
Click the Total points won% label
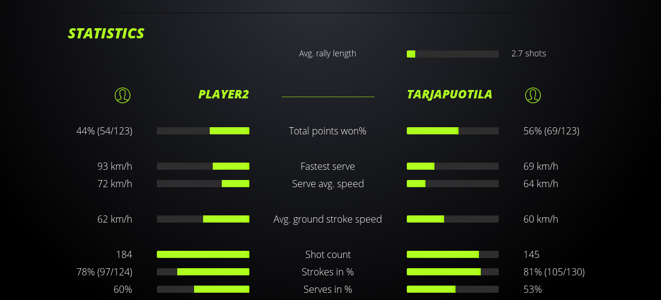pos(327,131)
